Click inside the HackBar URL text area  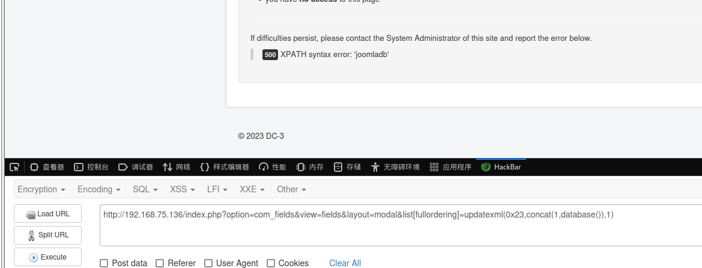point(401,225)
